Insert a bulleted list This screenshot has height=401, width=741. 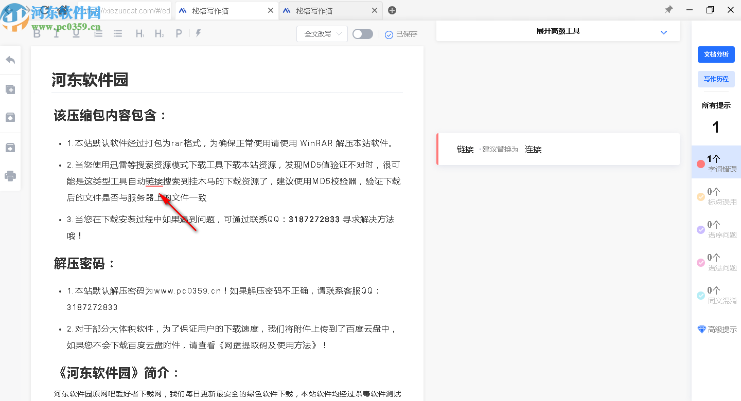pyautogui.click(x=118, y=33)
